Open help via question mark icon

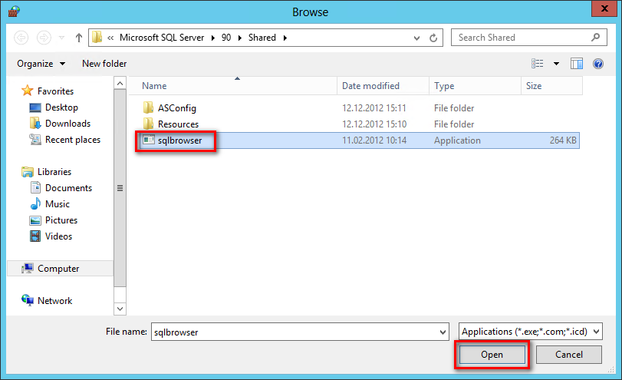[599, 64]
